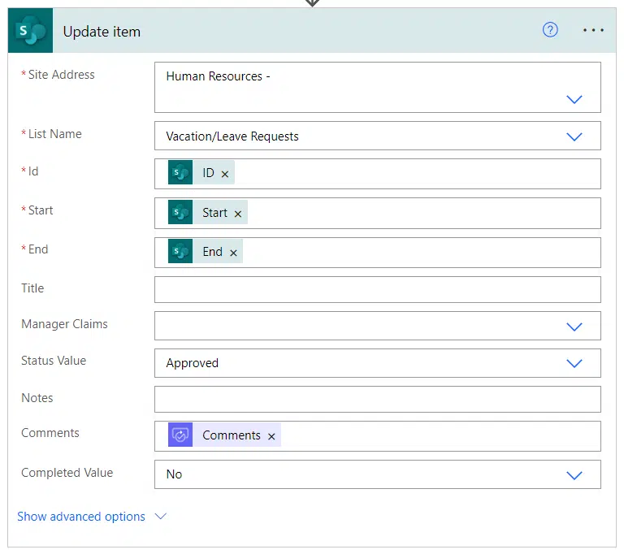Viewport: 624px width, 554px height.
Task: Click the SharePoint icon in the Update item header
Action: point(30,30)
